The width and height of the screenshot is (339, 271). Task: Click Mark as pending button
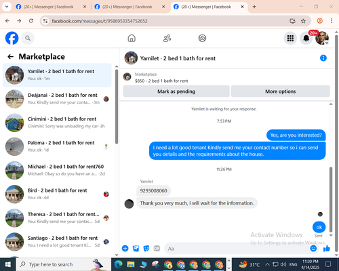176,91
